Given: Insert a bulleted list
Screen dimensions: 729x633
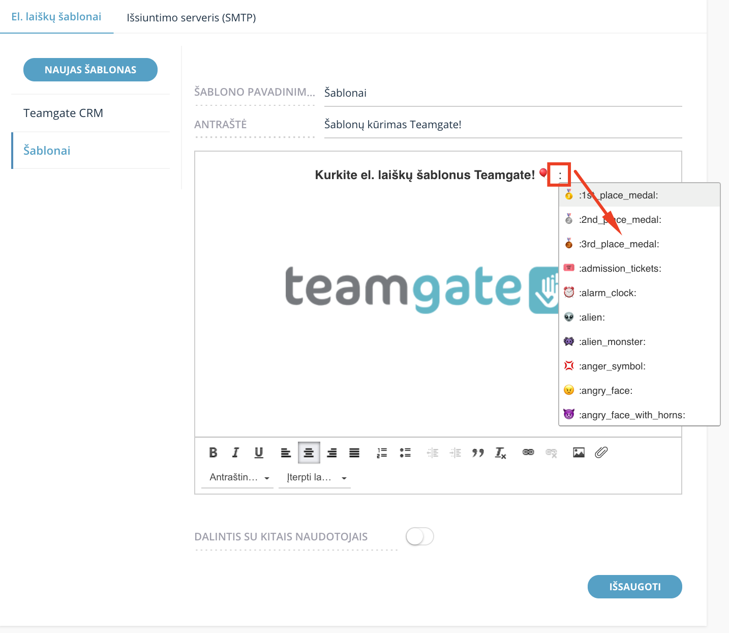Looking at the screenshot, I should [x=405, y=452].
